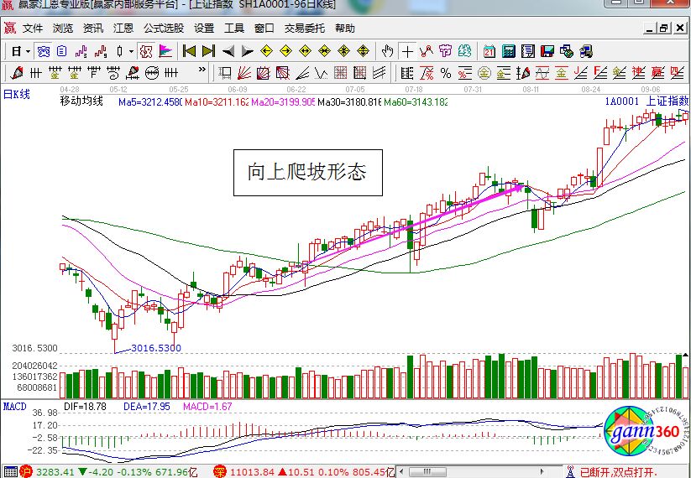Screen dimensions: 691x478
Task: Toggle the highlighted red pattern toolbar button
Action: [x=146, y=51]
